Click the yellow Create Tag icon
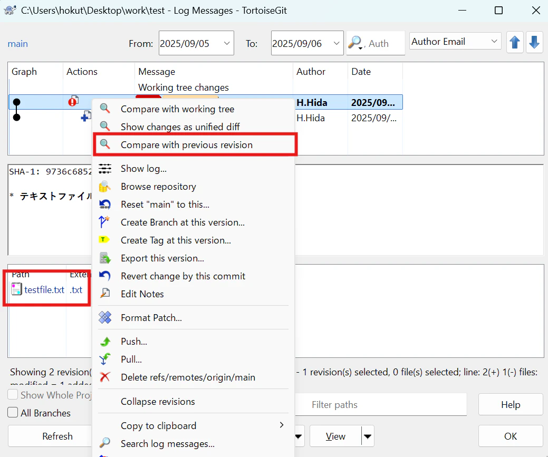 [x=104, y=240]
